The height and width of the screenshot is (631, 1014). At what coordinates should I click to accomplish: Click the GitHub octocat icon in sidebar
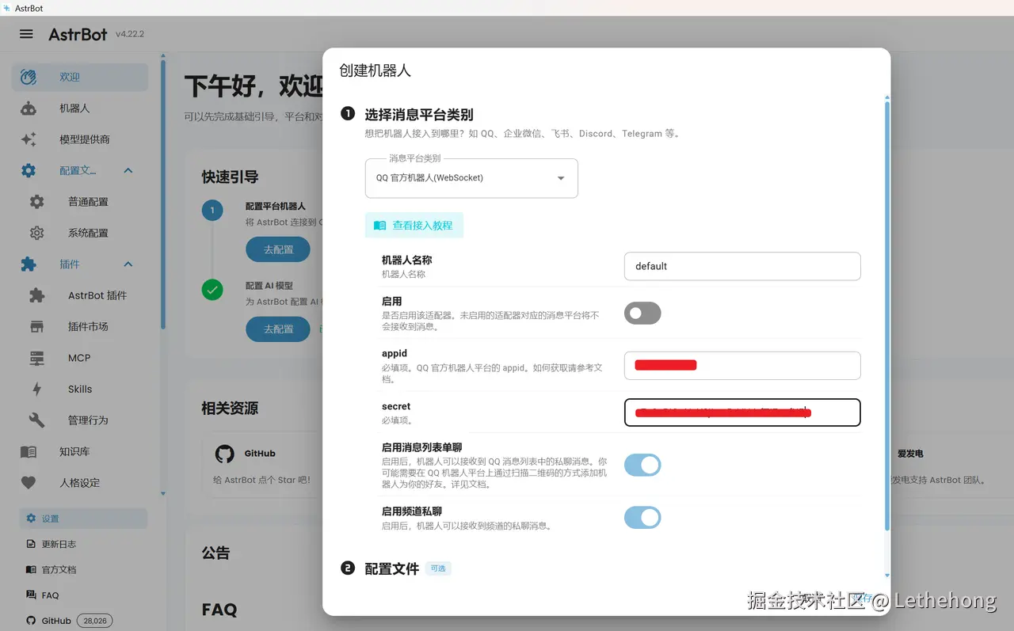(31, 621)
